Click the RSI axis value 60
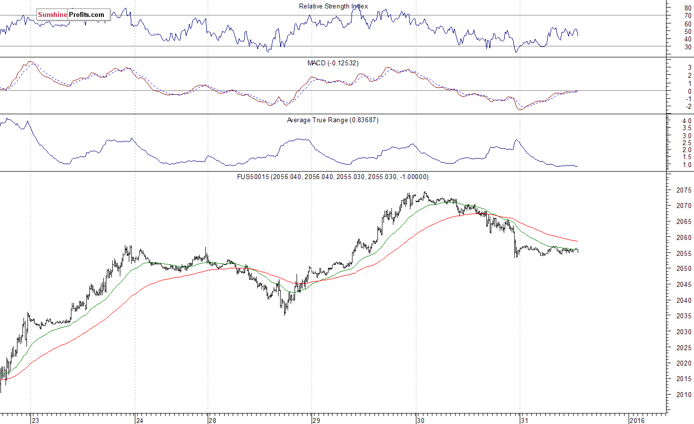This screenshot has width=694, height=424. click(688, 24)
